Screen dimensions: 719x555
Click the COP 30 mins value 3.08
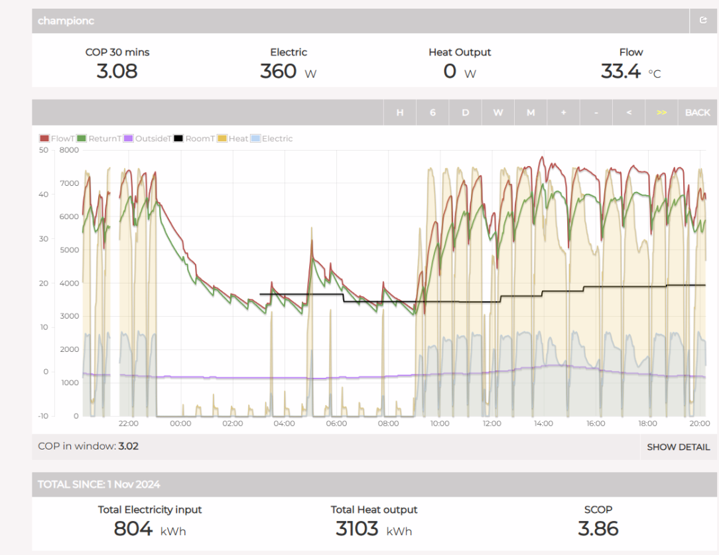[x=117, y=71]
